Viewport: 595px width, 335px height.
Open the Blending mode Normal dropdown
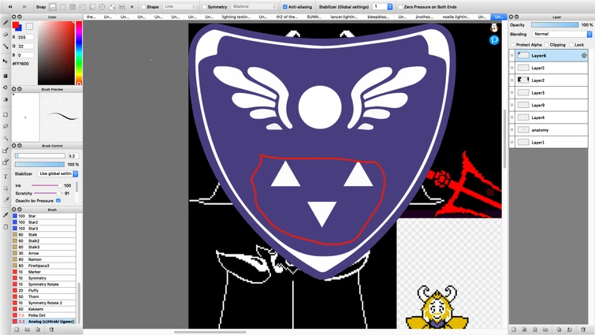click(562, 34)
